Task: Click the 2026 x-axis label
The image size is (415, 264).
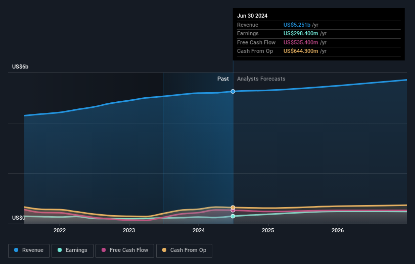Action: [338, 231]
